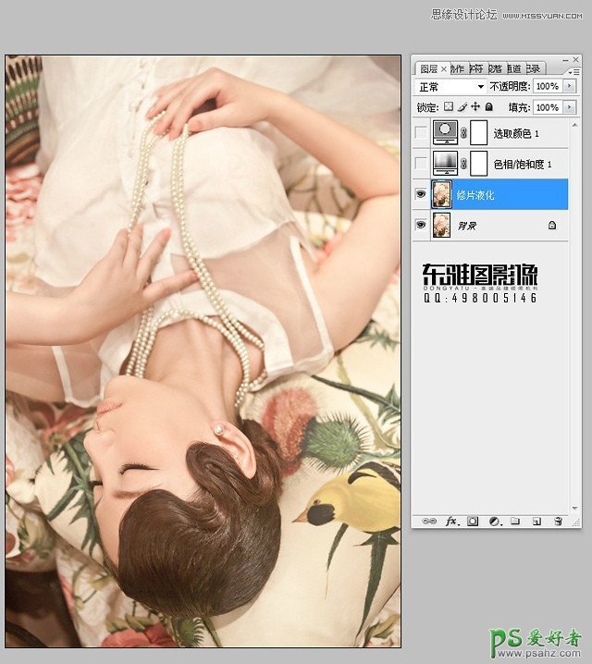Click the new layer icon
This screenshot has width=592, height=664.
[x=536, y=522]
